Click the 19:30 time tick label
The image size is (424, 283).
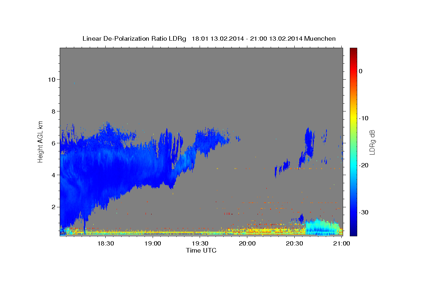point(200,243)
